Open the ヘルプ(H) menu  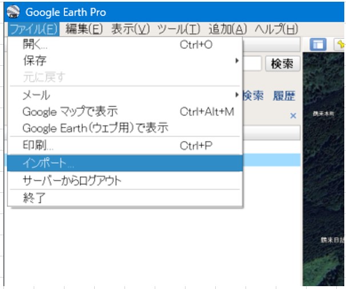tap(276, 29)
